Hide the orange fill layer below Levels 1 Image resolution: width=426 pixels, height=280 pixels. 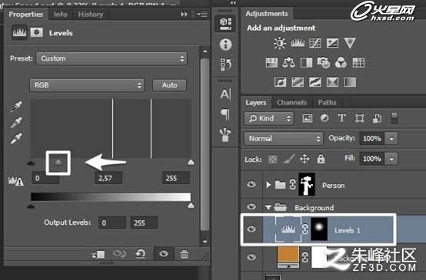[251, 257]
